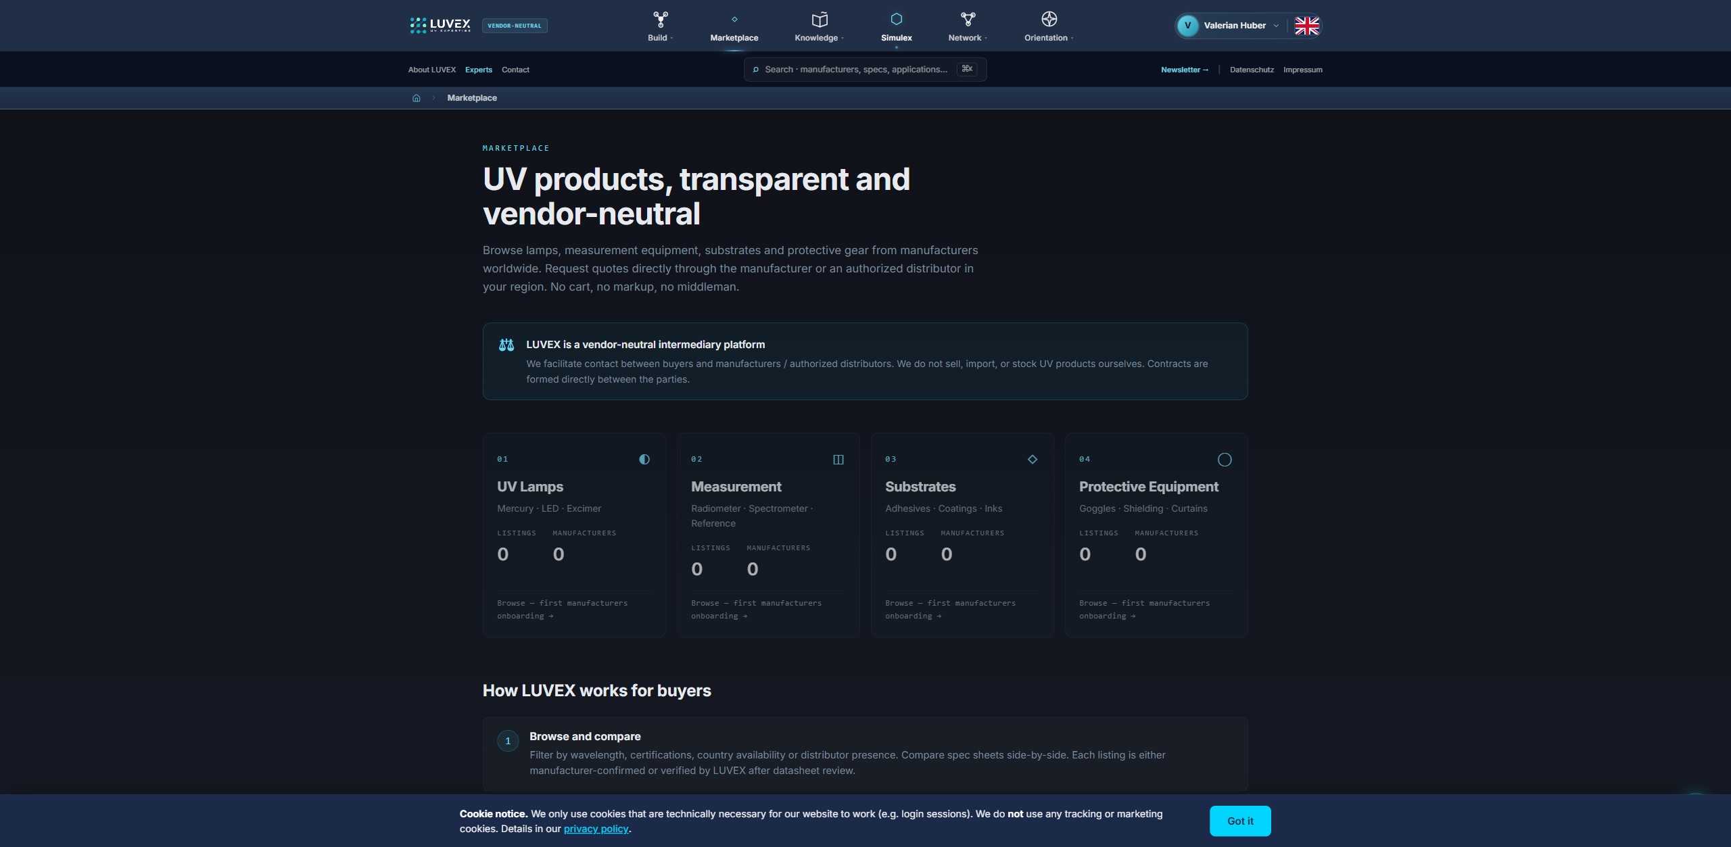Click 'Mercury · LED · Excimer' subtitle
This screenshot has height=847, width=1731.
point(548,508)
